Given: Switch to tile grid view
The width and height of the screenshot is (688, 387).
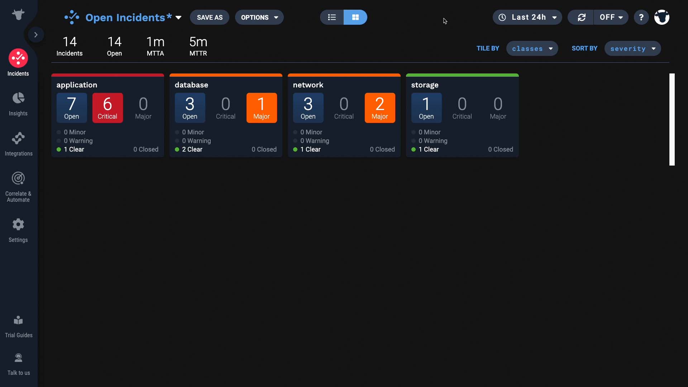Looking at the screenshot, I should (x=355, y=17).
